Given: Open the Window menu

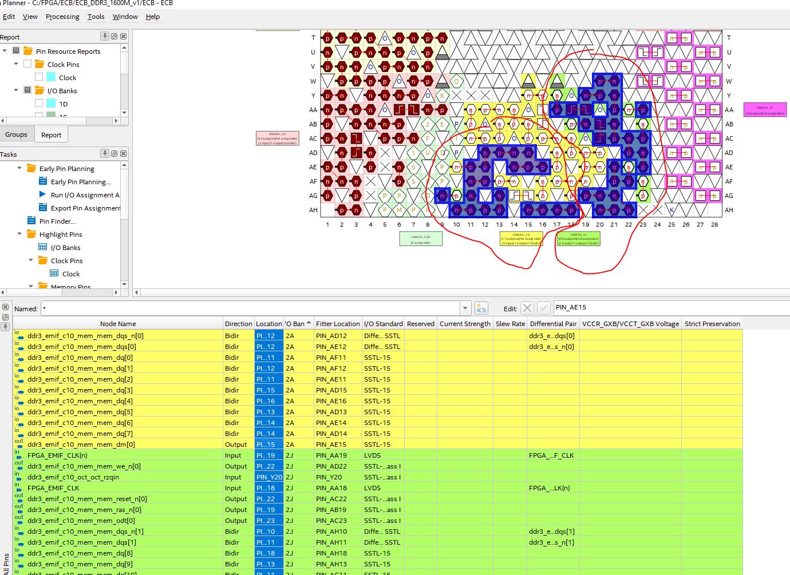Looking at the screenshot, I should click(x=125, y=17).
